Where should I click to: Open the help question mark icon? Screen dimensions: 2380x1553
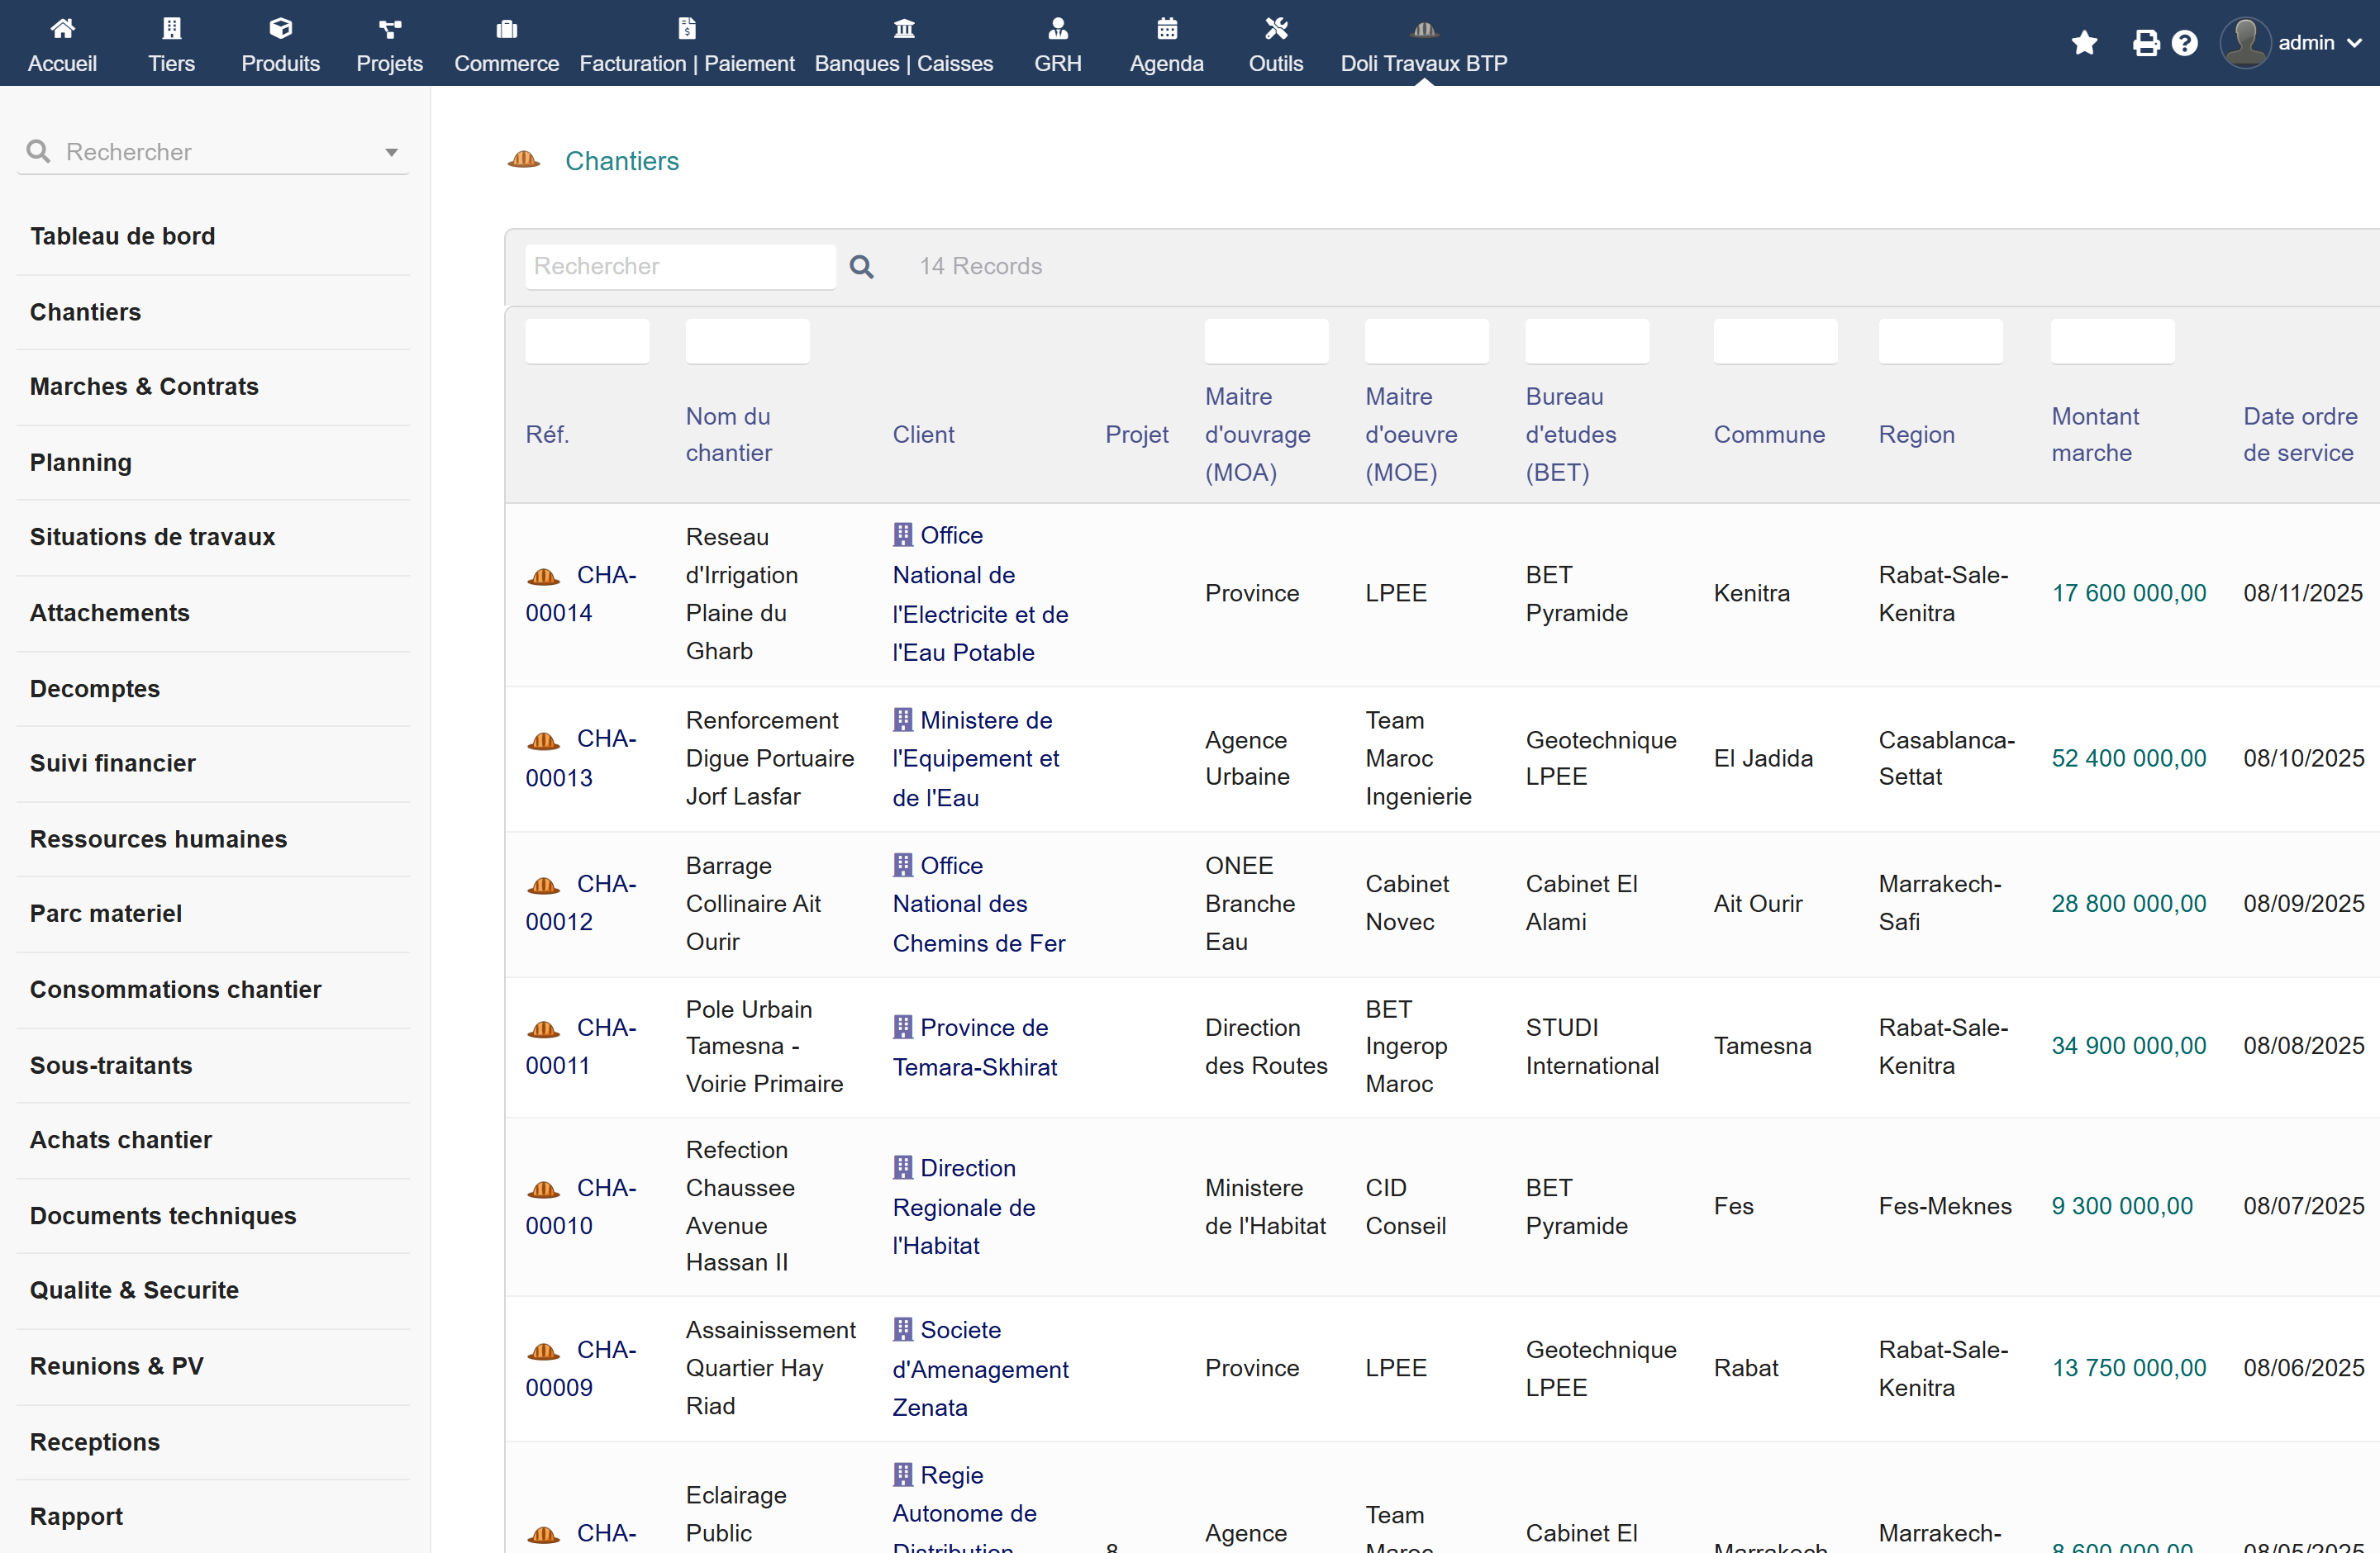(x=2185, y=43)
